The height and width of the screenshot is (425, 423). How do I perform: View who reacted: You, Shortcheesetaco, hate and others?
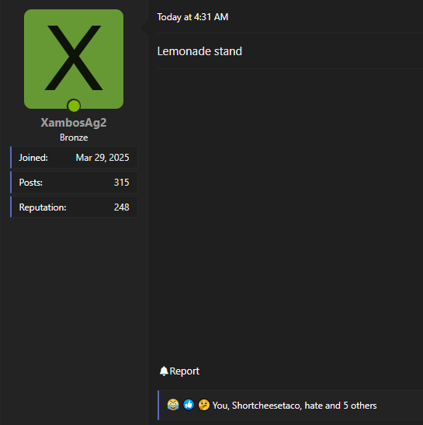pyautogui.click(x=294, y=406)
